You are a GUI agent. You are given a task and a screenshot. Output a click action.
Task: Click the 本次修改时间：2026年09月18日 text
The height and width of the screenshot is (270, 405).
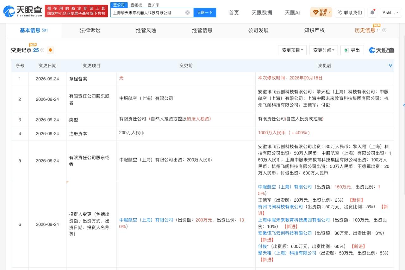290,78
